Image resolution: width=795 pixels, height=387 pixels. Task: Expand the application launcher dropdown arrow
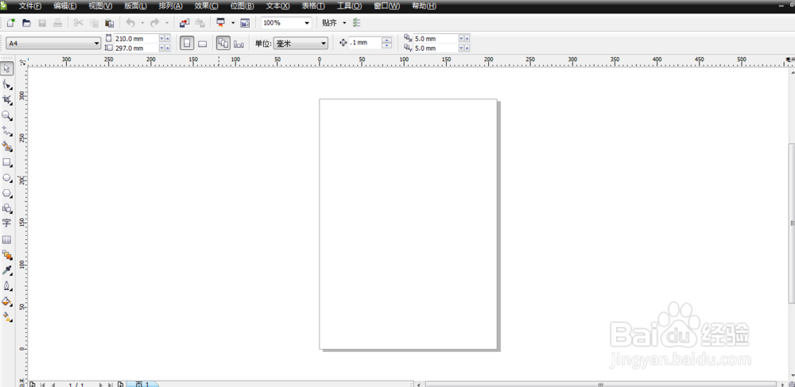tap(233, 23)
